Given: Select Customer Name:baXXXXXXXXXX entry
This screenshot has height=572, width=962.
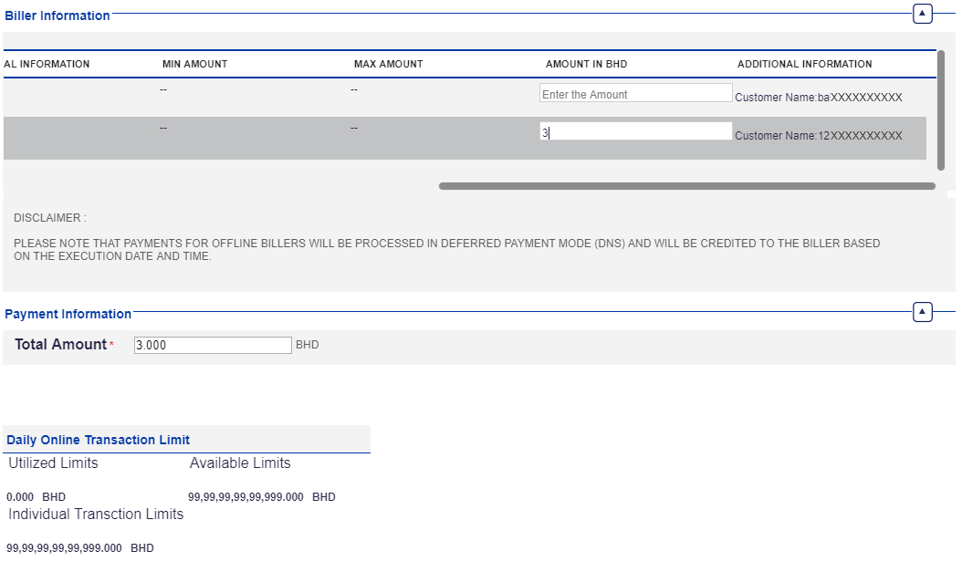Looking at the screenshot, I should (818, 98).
